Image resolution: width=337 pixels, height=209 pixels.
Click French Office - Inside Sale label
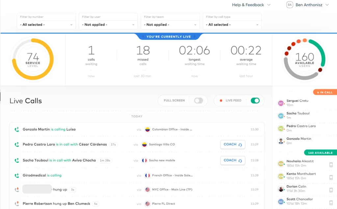(172, 175)
